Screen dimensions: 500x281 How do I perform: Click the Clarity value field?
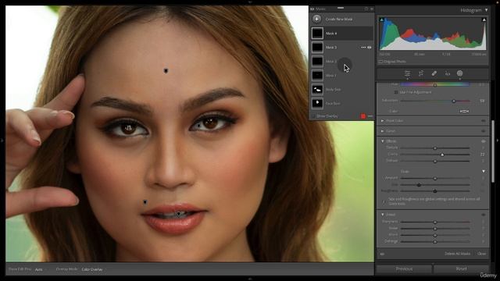coord(482,155)
